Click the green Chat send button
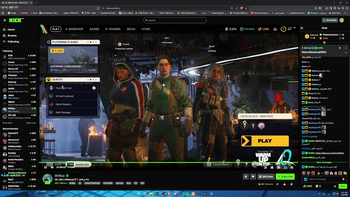The width and height of the screenshot is (350, 197). coord(343,186)
